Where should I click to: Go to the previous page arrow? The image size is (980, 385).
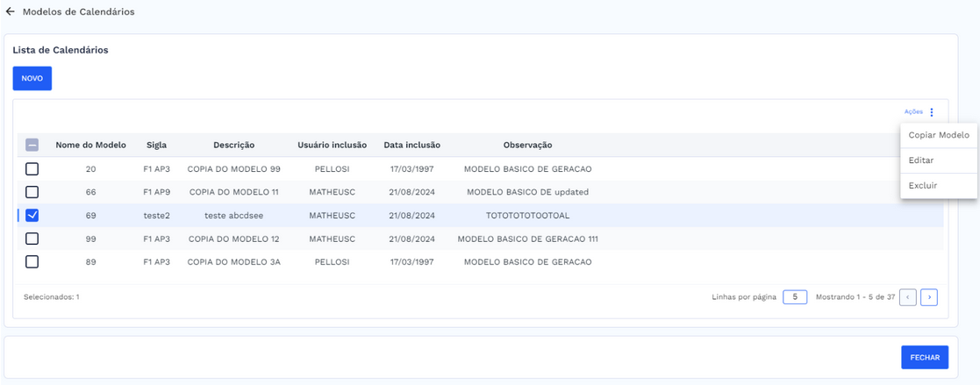coord(907,297)
